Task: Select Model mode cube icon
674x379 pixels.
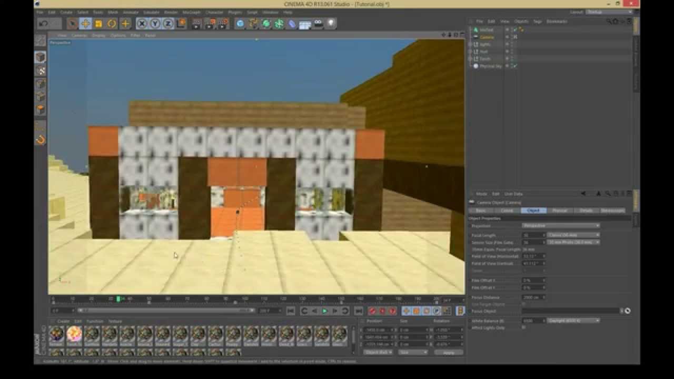Action: (41, 57)
